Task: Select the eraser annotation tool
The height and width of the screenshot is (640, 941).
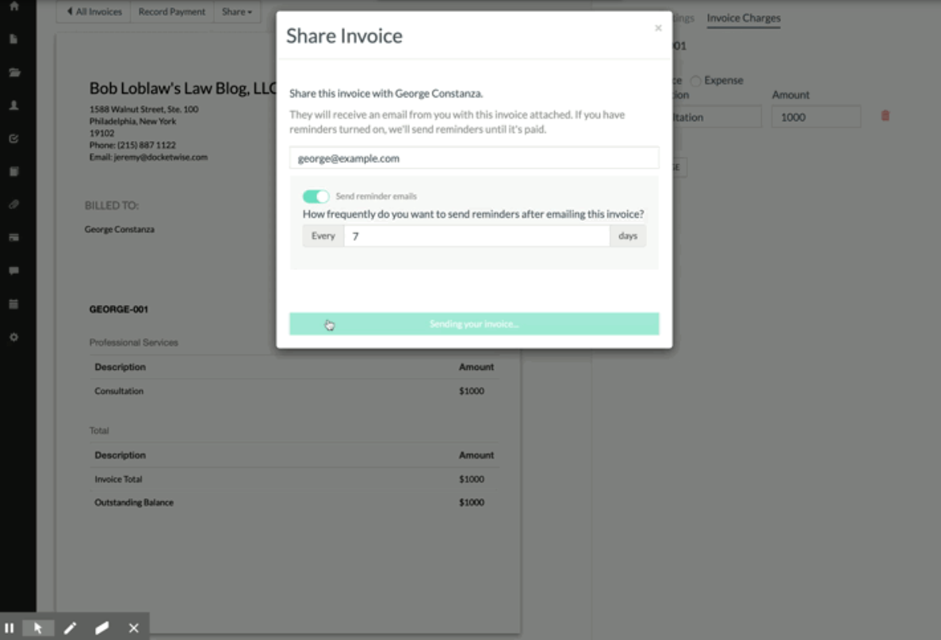Action: click(101, 628)
